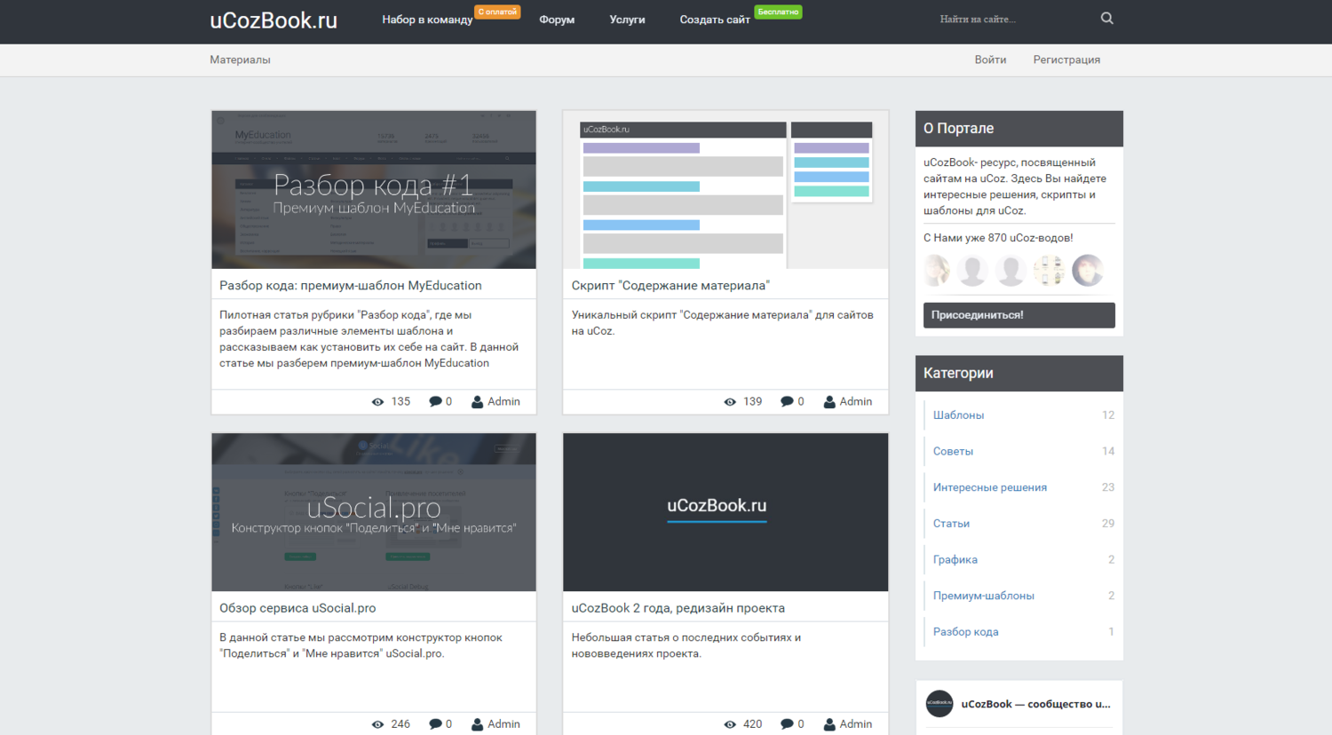Click comments icon on uCozBook 2 года card
The image size is (1332, 735).
(787, 723)
